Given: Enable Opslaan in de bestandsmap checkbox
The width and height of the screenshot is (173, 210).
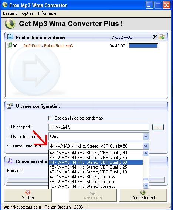Looking at the screenshot, I should click(51, 118).
